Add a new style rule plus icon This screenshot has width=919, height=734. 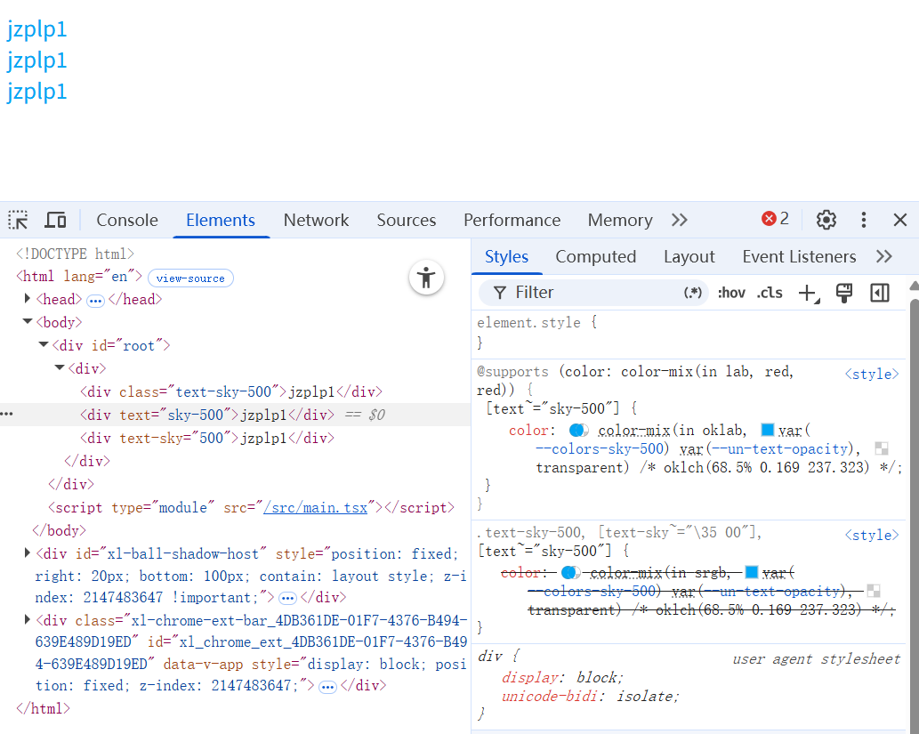pos(809,293)
